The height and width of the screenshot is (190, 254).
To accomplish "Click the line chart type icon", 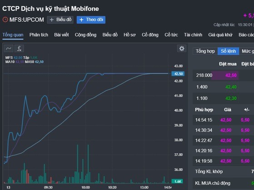I will click(9, 49).
